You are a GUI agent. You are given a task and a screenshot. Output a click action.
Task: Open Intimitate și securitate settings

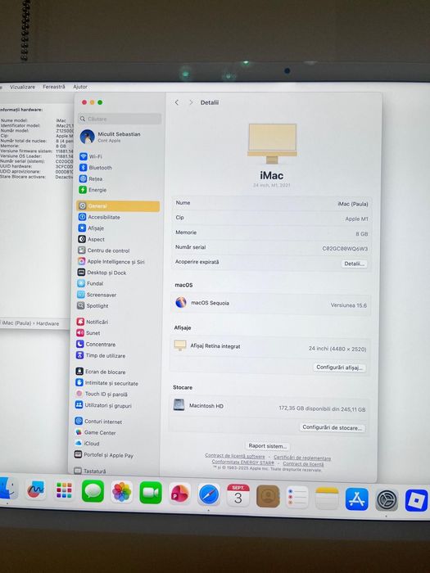pyautogui.click(x=106, y=383)
